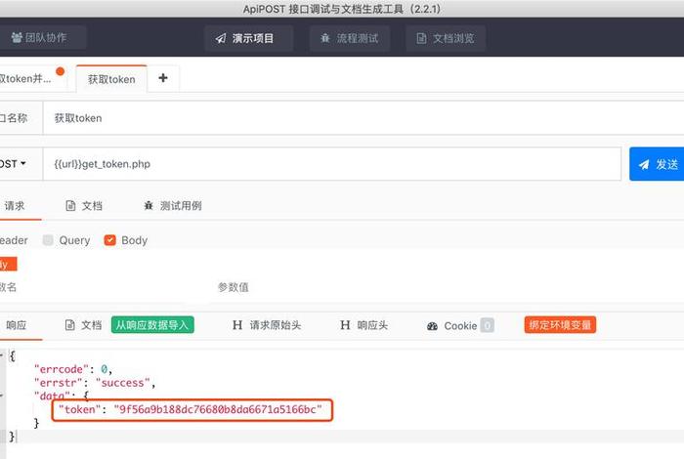Click the 团队协作 team icon
Viewport: 684px width, 459px height.
tap(18, 38)
